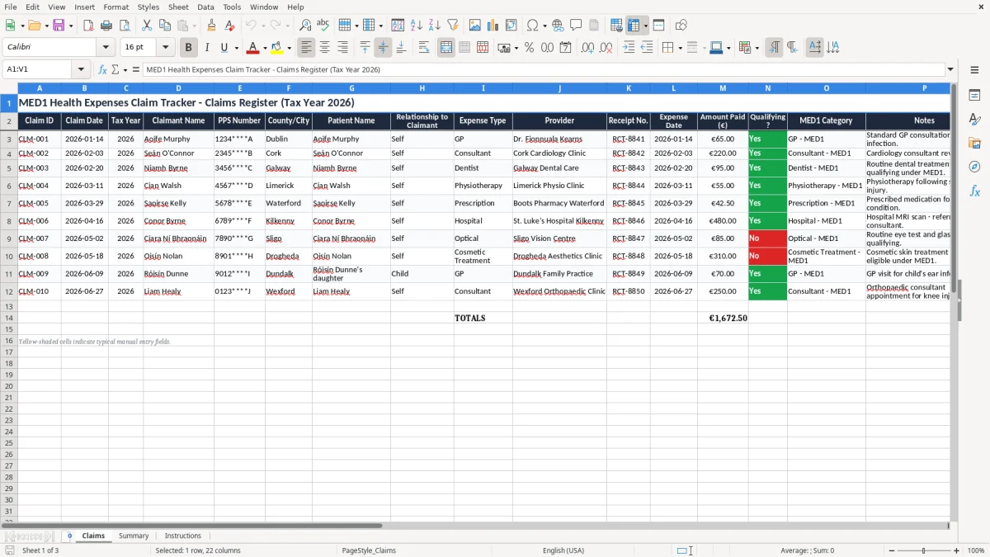Open the Data menu

pos(205,7)
